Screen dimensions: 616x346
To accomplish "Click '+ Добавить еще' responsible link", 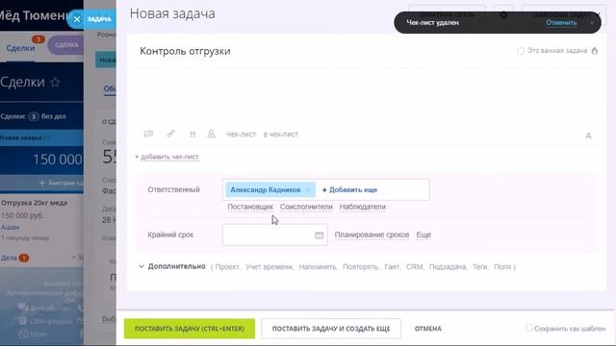I will click(349, 190).
